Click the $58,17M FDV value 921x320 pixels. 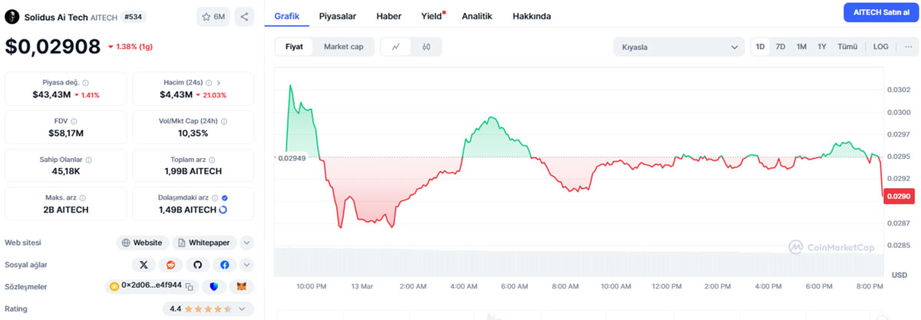pyautogui.click(x=65, y=133)
